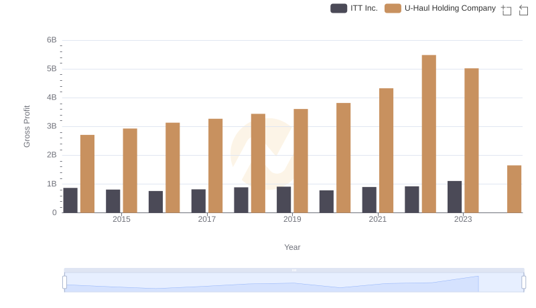Select U-Haul bar for 2023
536x308 pixels.
pyautogui.click(x=472, y=140)
